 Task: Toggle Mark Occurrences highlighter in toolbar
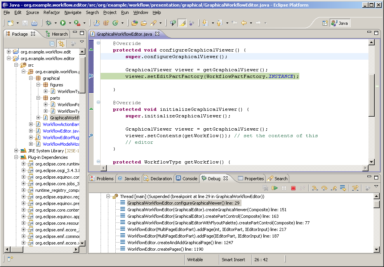pos(182,23)
